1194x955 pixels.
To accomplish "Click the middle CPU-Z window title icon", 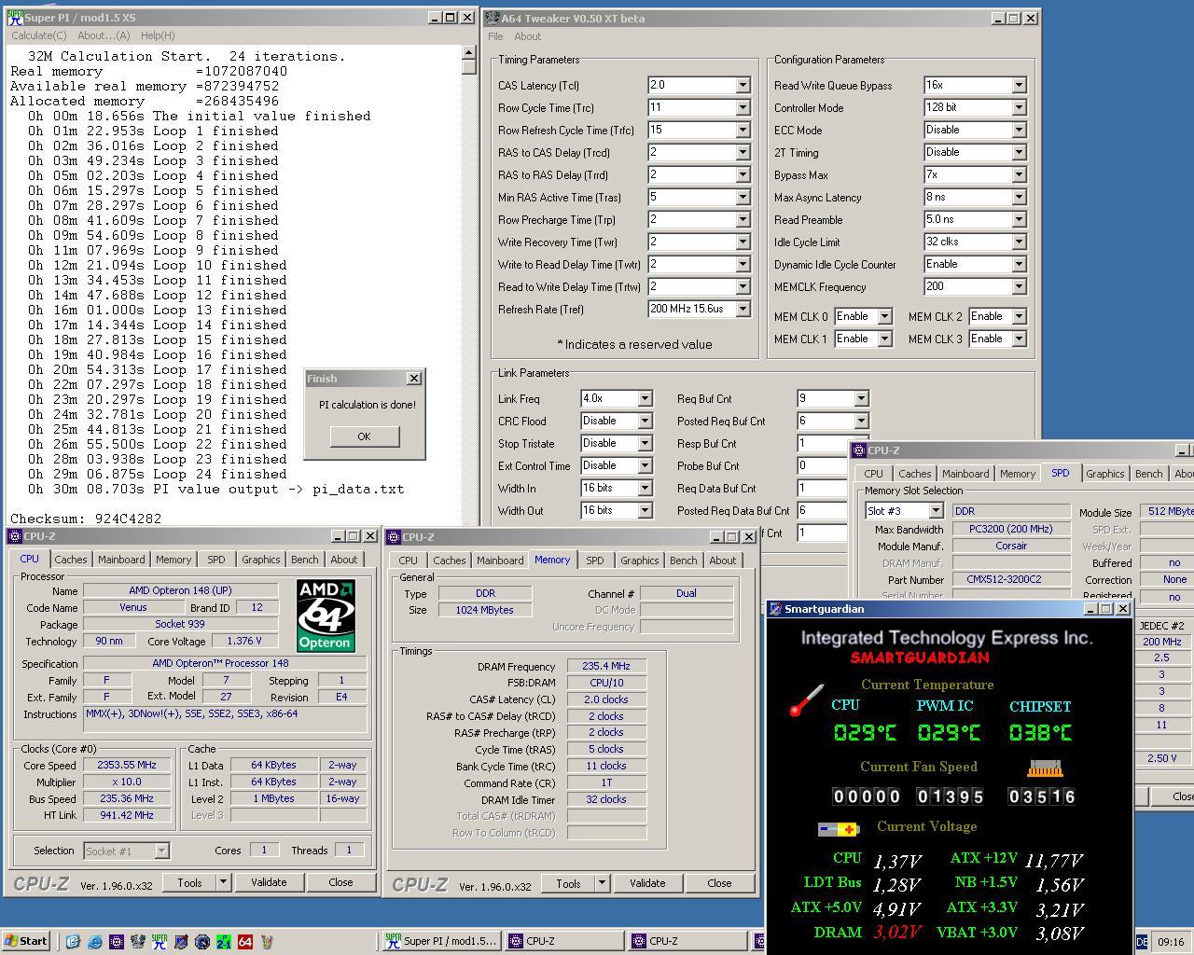I will (x=395, y=537).
